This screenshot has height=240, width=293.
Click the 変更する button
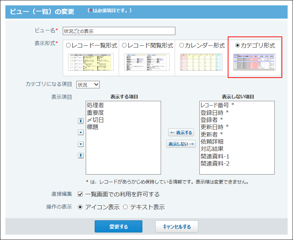click(118, 226)
